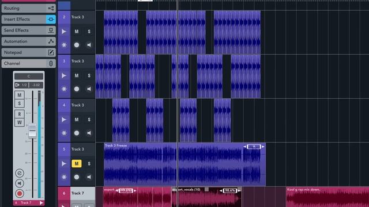Expand track 2 with its arrow

tap(64, 32)
